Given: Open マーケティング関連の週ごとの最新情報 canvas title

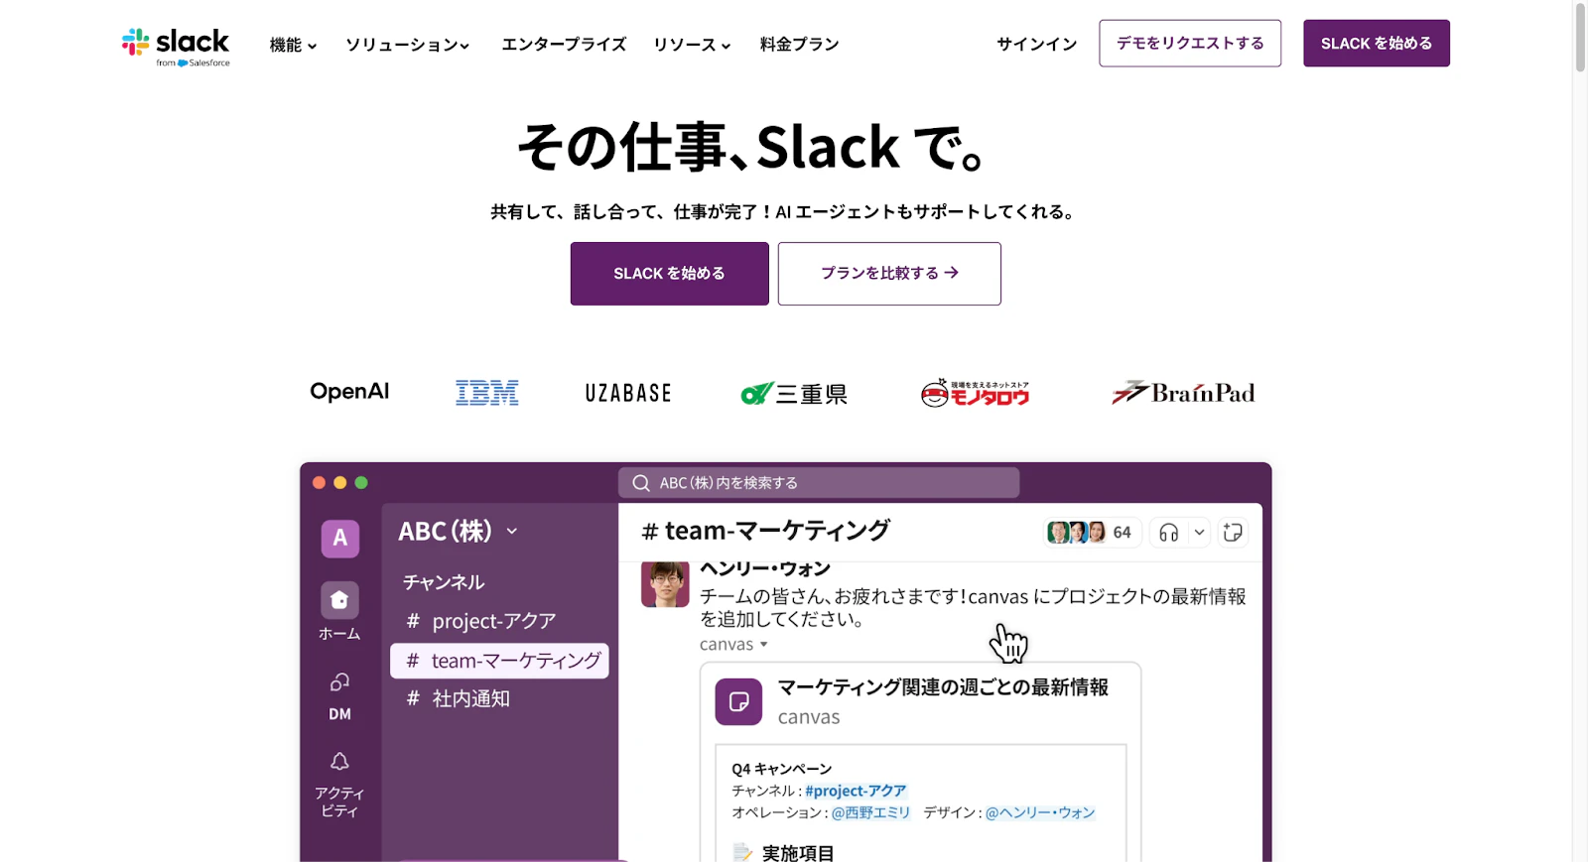Looking at the screenshot, I should pyautogui.click(x=943, y=686).
